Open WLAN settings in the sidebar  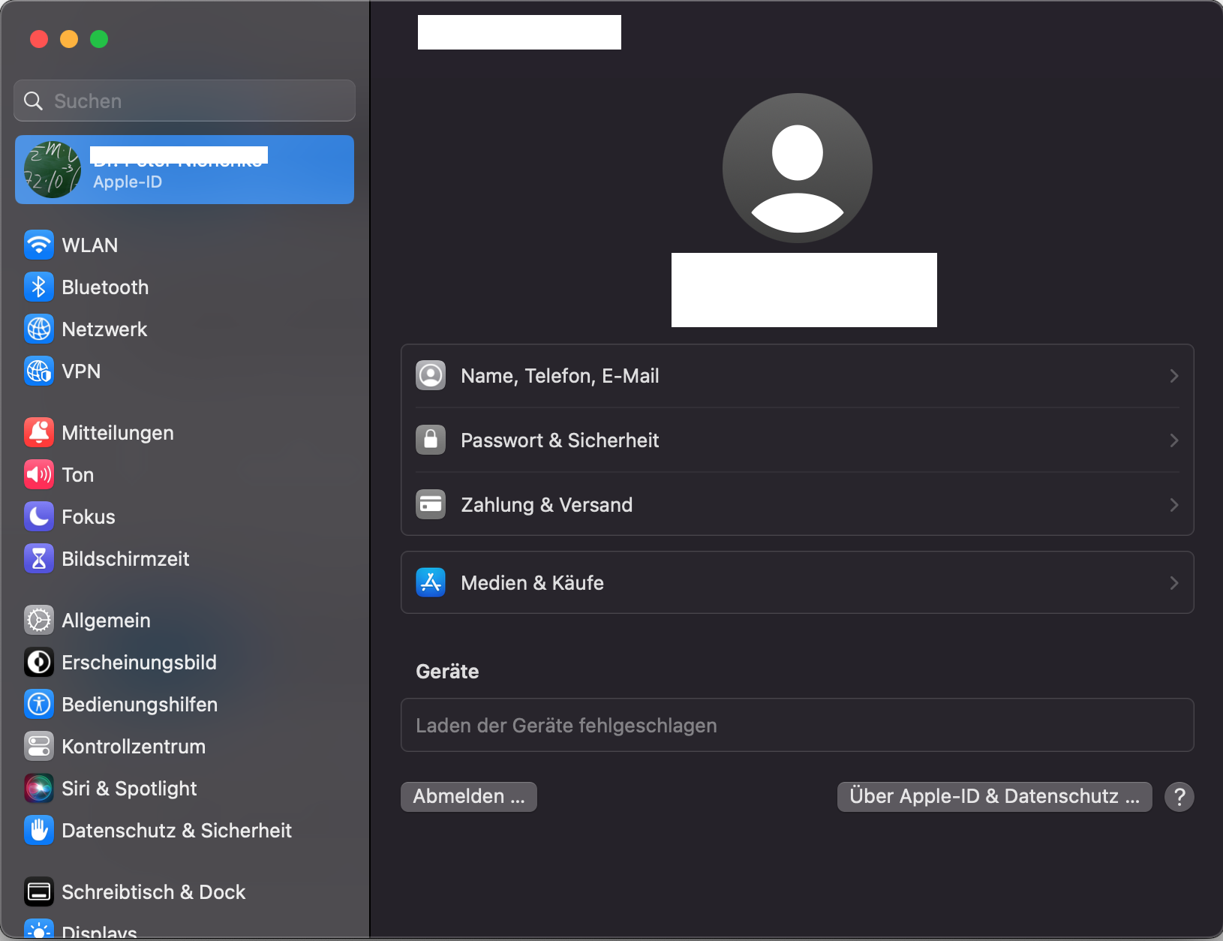click(185, 245)
